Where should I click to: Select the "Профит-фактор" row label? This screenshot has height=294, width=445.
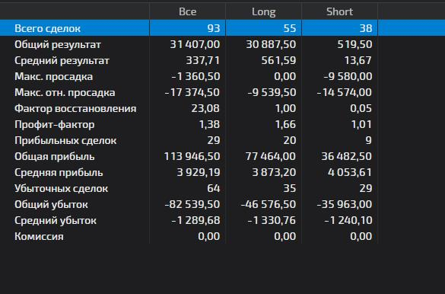tap(55, 124)
